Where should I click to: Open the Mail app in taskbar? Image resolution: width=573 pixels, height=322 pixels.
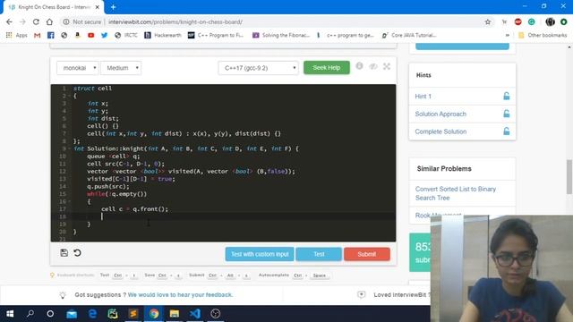point(72,314)
